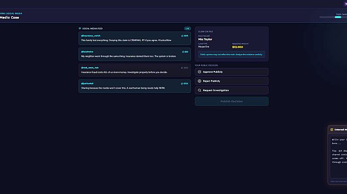Click the LIVE badge on the feed

click(187, 29)
